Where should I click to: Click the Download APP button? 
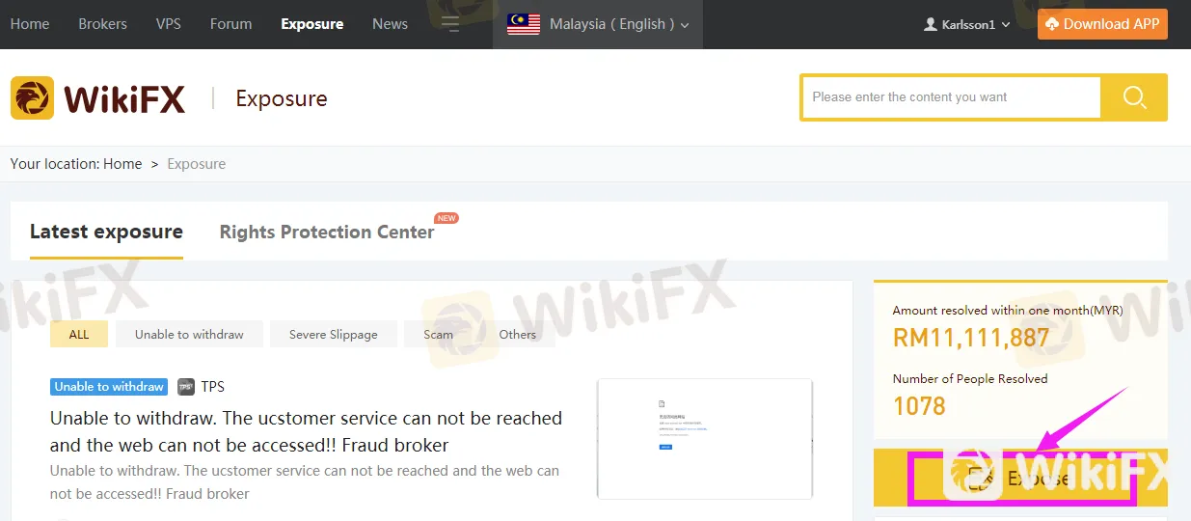click(1102, 24)
